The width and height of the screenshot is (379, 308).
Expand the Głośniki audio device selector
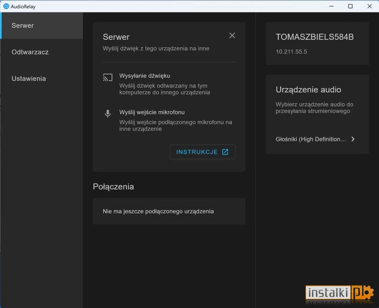(315, 139)
